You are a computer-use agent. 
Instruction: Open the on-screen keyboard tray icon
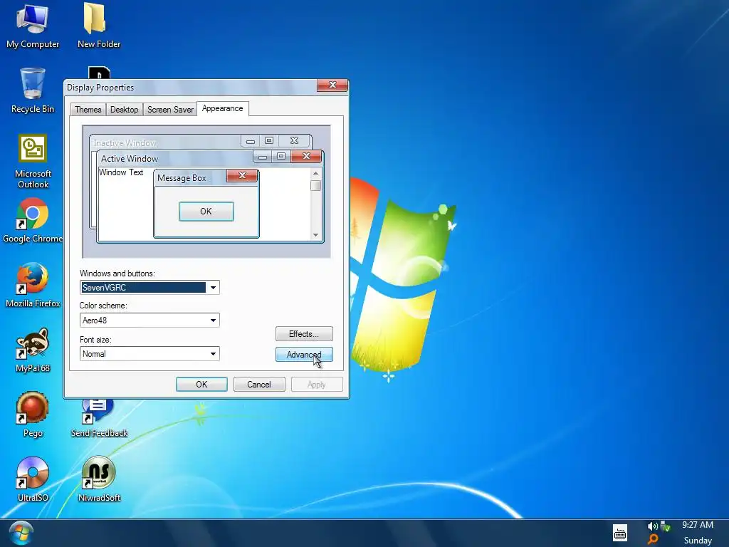(x=620, y=533)
